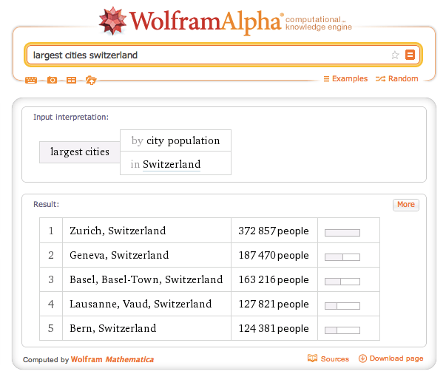Click Wolfram Mathematica link in footer
Viewport: 446px width, 391px height.
click(x=112, y=360)
